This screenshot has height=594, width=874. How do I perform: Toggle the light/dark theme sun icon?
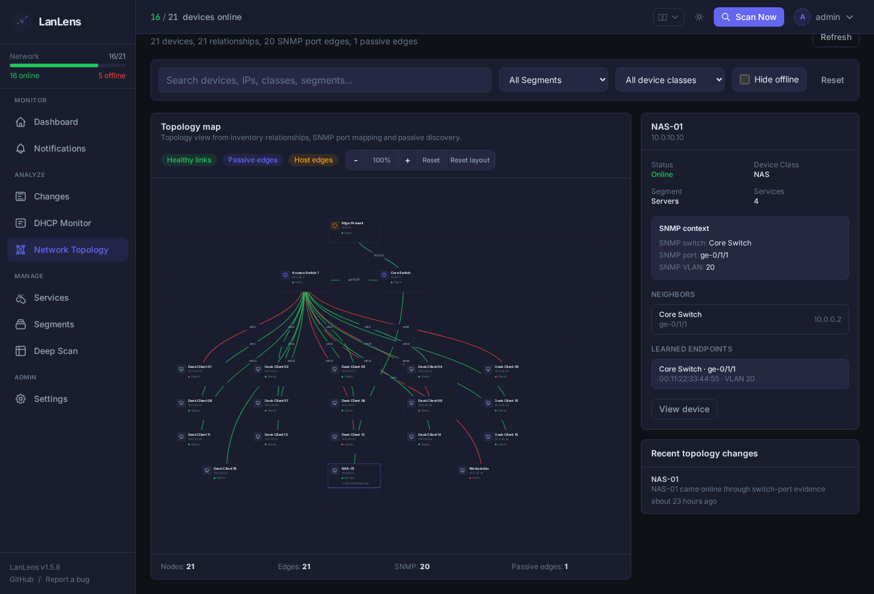click(x=699, y=17)
